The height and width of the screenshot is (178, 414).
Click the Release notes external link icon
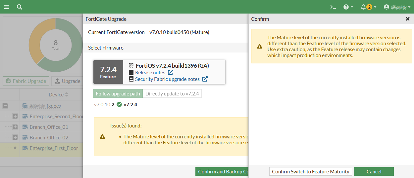(x=171, y=72)
